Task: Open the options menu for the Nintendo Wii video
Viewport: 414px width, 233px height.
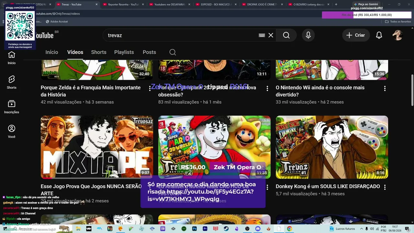Action: tap(385, 88)
